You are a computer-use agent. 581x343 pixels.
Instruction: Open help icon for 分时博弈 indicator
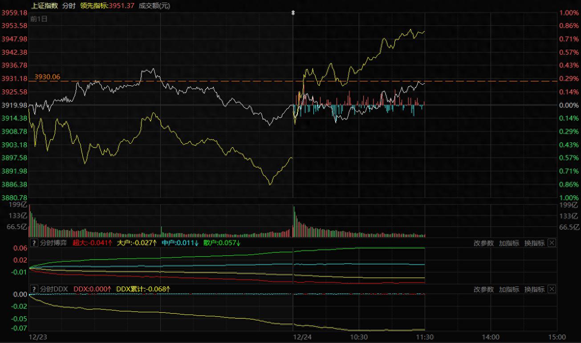tap(34, 243)
